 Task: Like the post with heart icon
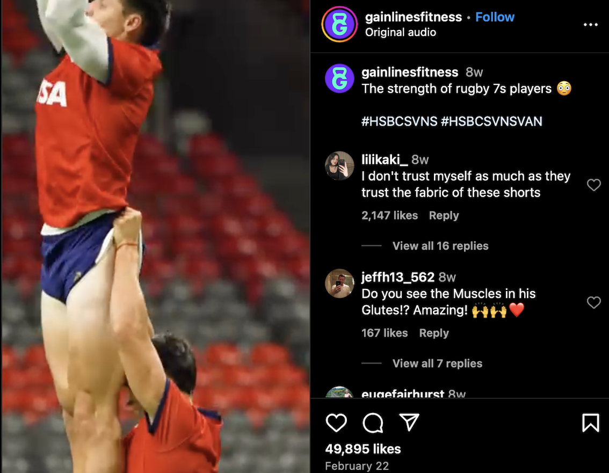pyautogui.click(x=336, y=423)
